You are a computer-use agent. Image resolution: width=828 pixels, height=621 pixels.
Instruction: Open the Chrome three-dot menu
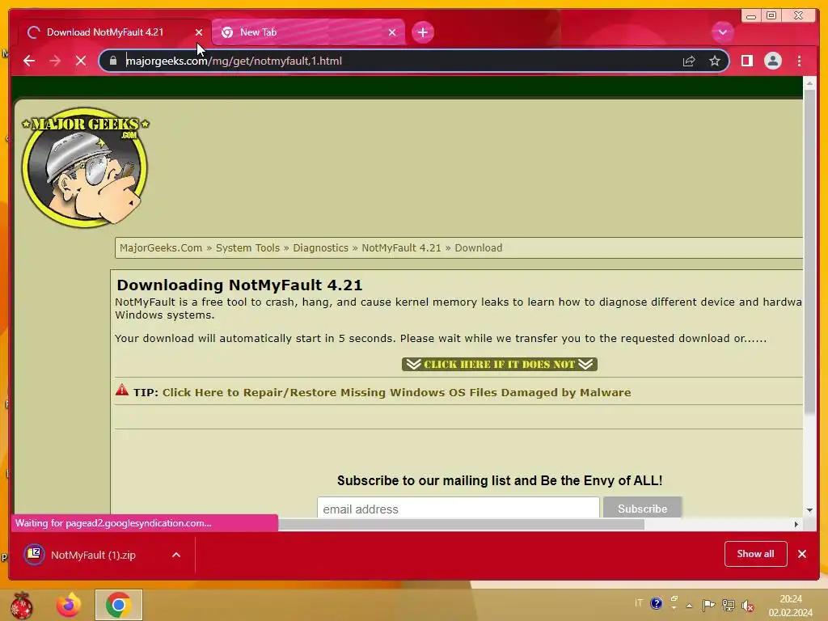[x=799, y=61]
